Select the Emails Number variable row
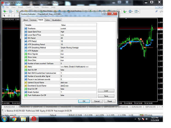 point(60,92)
